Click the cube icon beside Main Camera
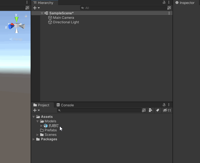200x163 pixels. (50, 18)
